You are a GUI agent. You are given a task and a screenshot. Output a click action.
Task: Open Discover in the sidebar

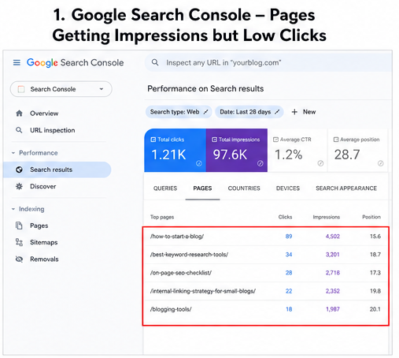[x=43, y=186]
